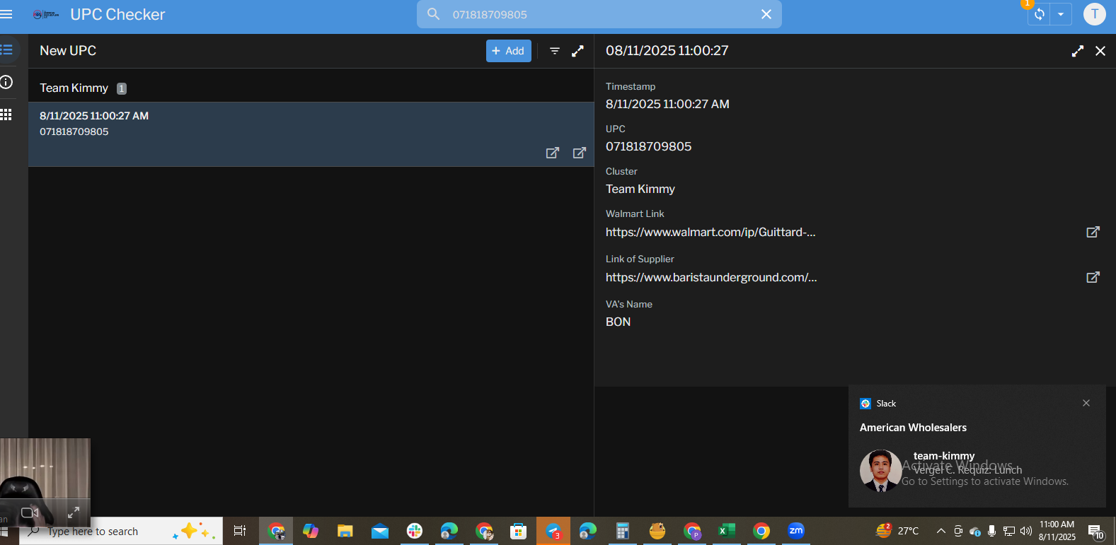Collapse the Team Kimmy group header
1116x545 pixels.
pyautogui.click(x=311, y=88)
